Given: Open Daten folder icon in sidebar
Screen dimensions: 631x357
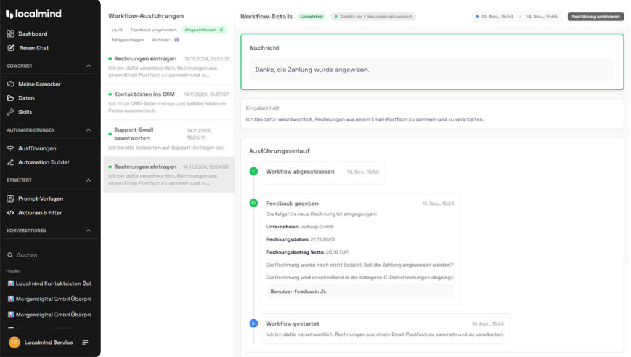Looking at the screenshot, I should tap(10, 98).
